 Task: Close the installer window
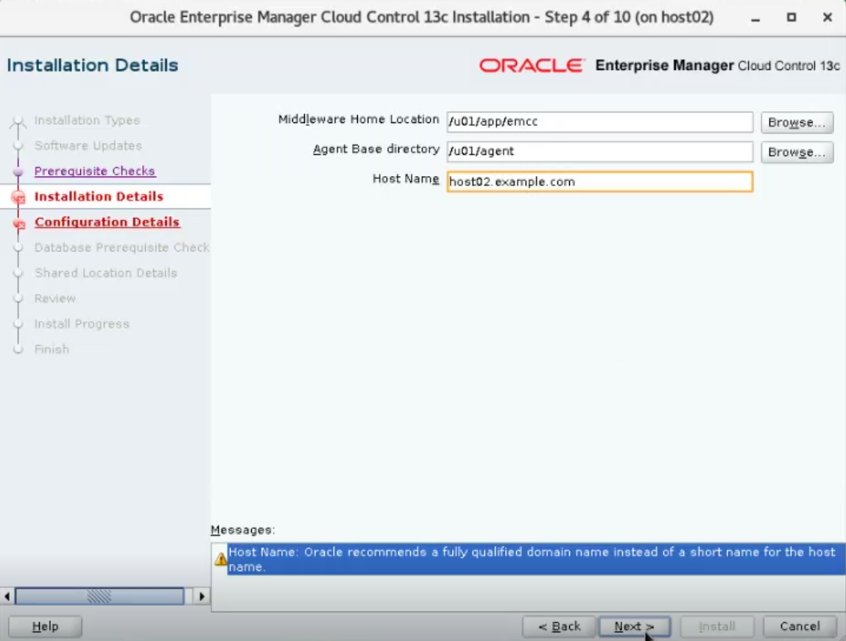tap(827, 17)
